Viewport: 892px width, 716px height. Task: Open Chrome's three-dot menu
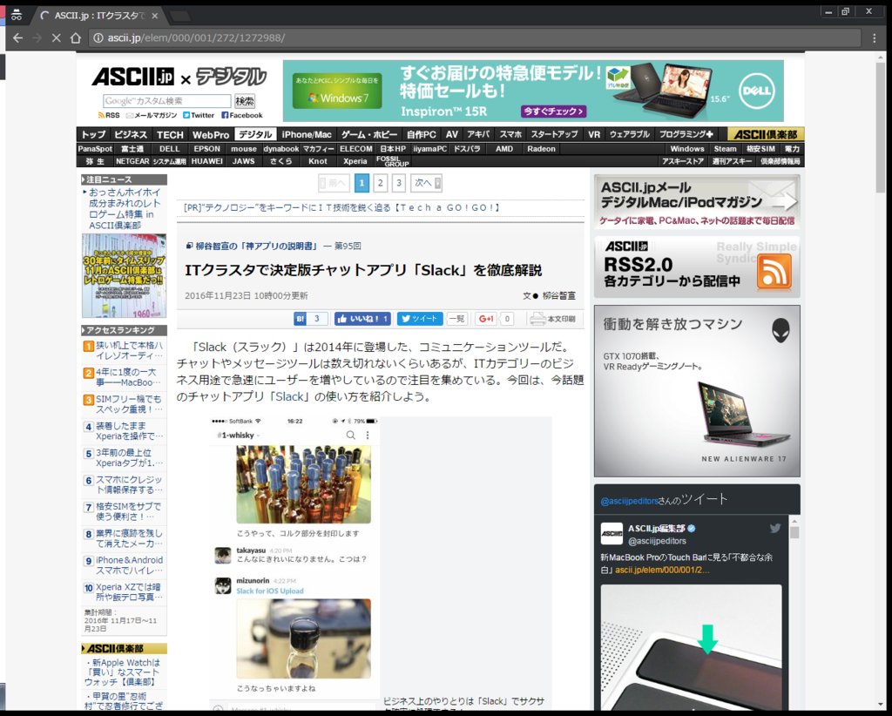pyautogui.click(x=875, y=38)
